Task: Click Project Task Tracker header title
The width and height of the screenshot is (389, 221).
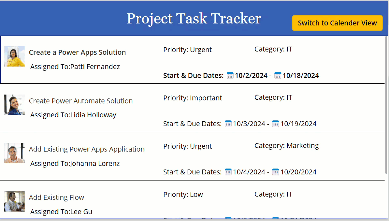Action: (194, 18)
